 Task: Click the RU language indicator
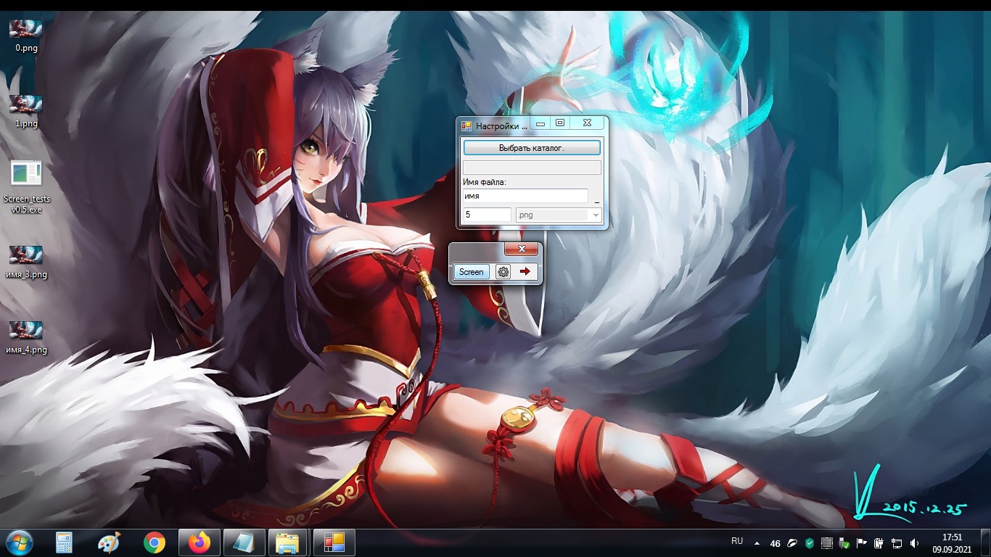(x=737, y=542)
